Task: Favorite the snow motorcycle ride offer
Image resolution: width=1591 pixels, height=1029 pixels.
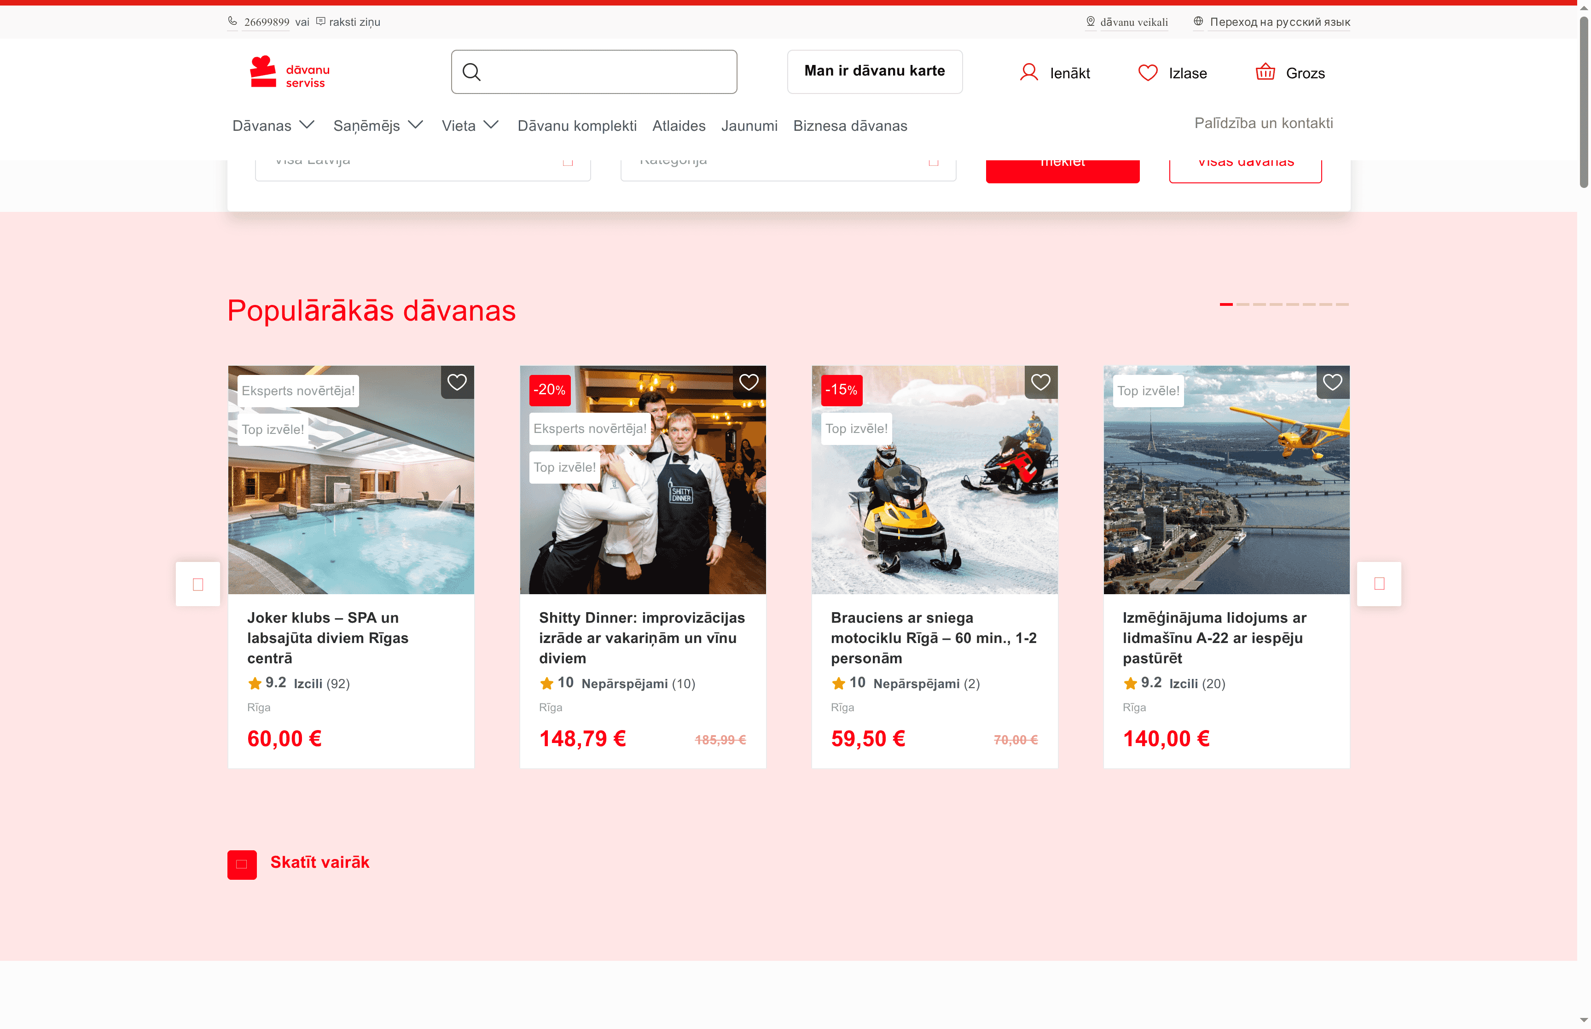Action: pyautogui.click(x=1040, y=381)
